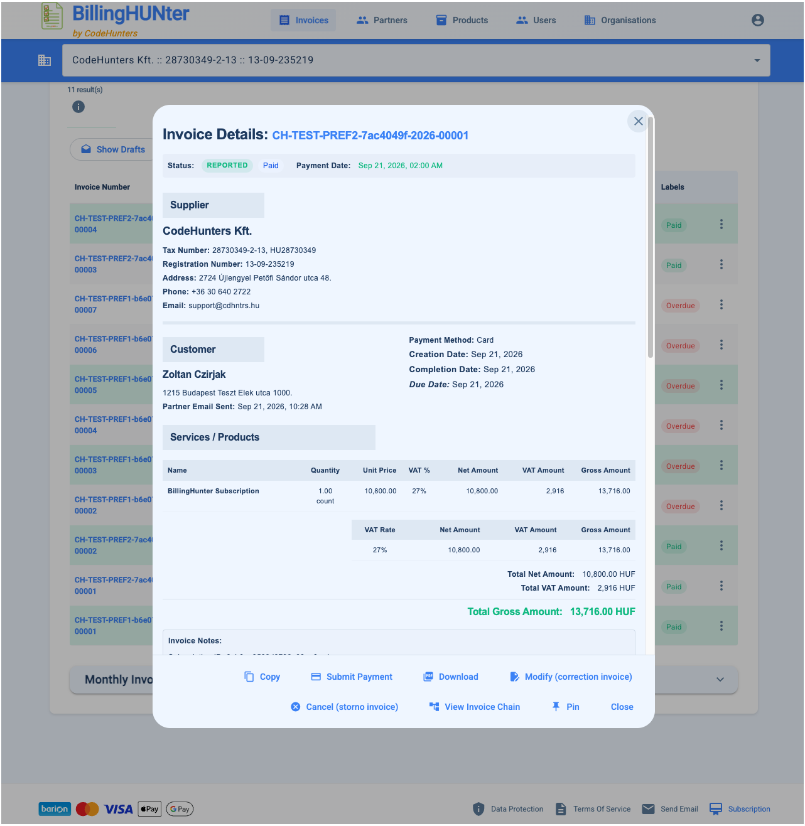Image resolution: width=805 pixels, height=826 pixels.
Task: Open invoice CH-TEST-PREF1 00006 link
Action: 113,345
